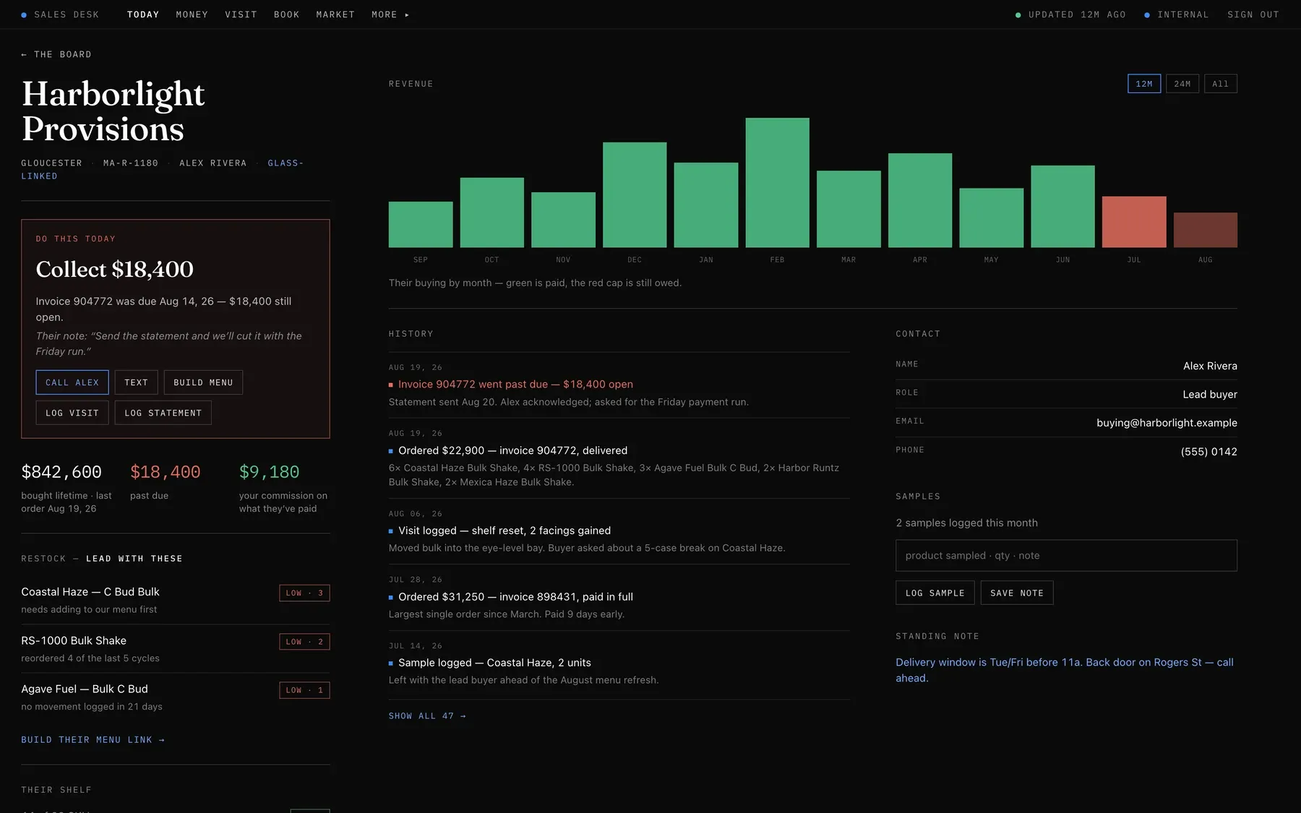This screenshot has width=1301, height=813.
Task: Switch revenue chart to 24M
Action: [x=1182, y=84]
